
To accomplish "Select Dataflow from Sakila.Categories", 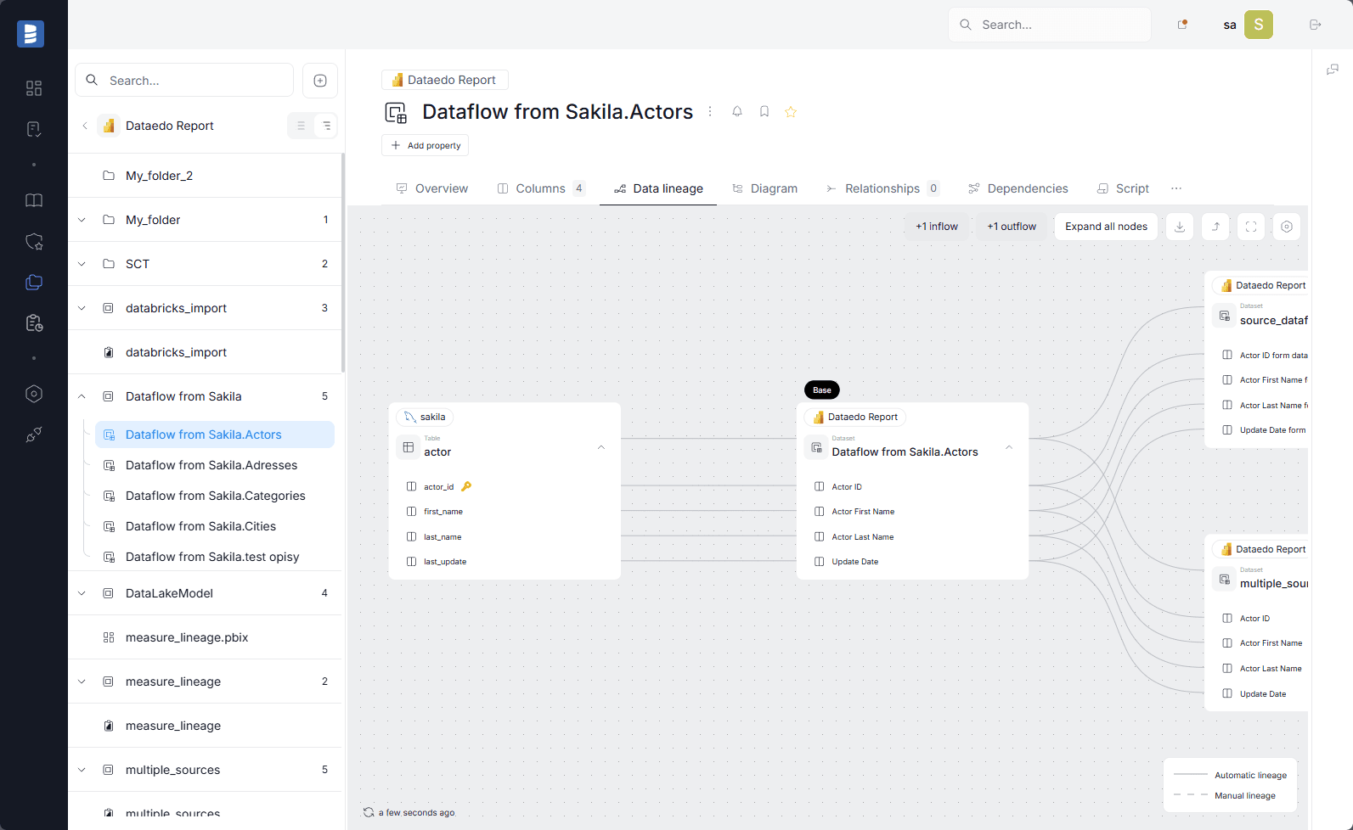I will coord(214,496).
